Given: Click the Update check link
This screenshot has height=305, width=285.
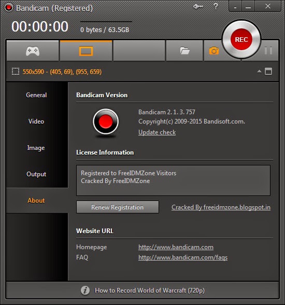Looking at the screenshot, I should pos(157,132).
